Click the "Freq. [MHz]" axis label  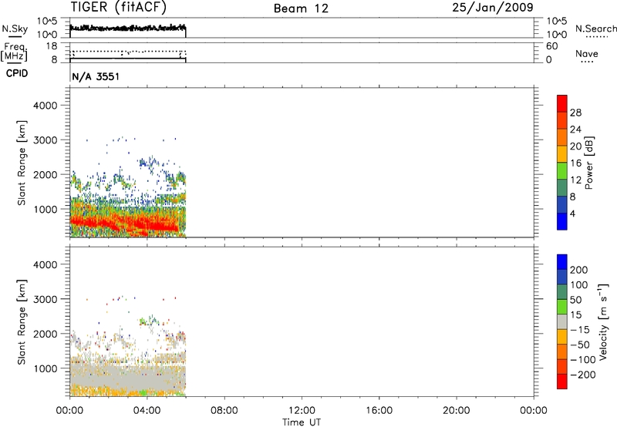(x=14, y=52)
